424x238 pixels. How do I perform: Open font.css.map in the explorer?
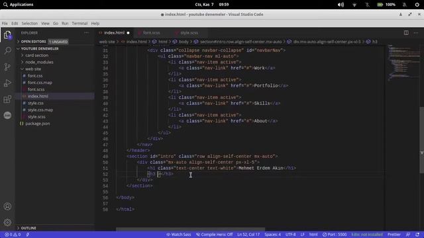coord(40,83)
